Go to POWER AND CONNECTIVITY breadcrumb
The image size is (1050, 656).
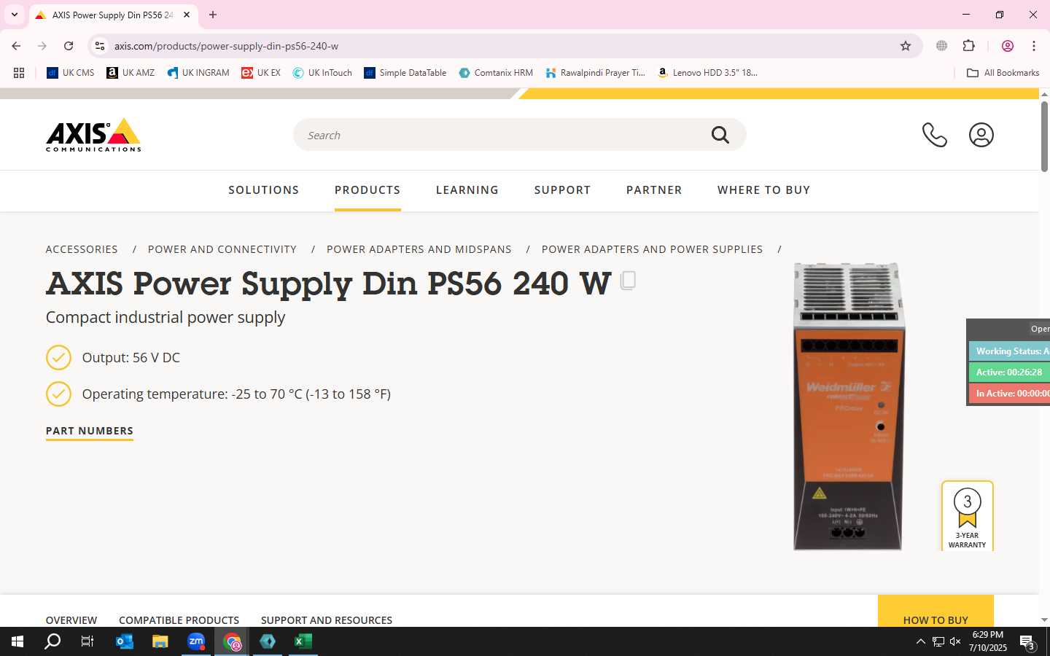[222, 249]
